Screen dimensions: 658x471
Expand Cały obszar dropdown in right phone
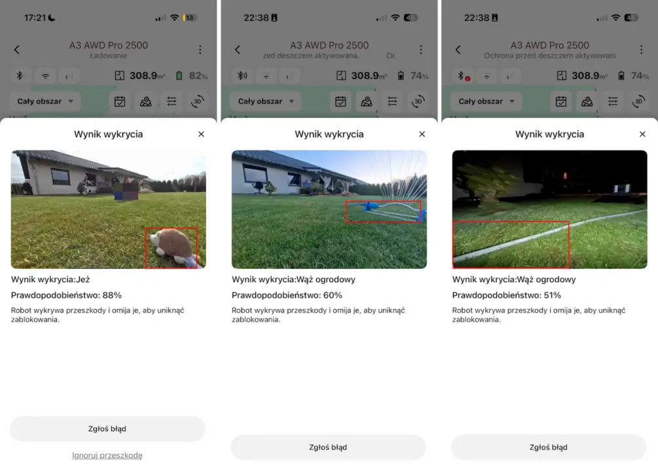pyautogui.click(x=486, y=101)
